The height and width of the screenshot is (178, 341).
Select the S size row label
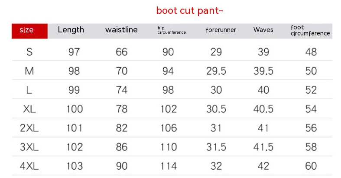pos(29,52)
